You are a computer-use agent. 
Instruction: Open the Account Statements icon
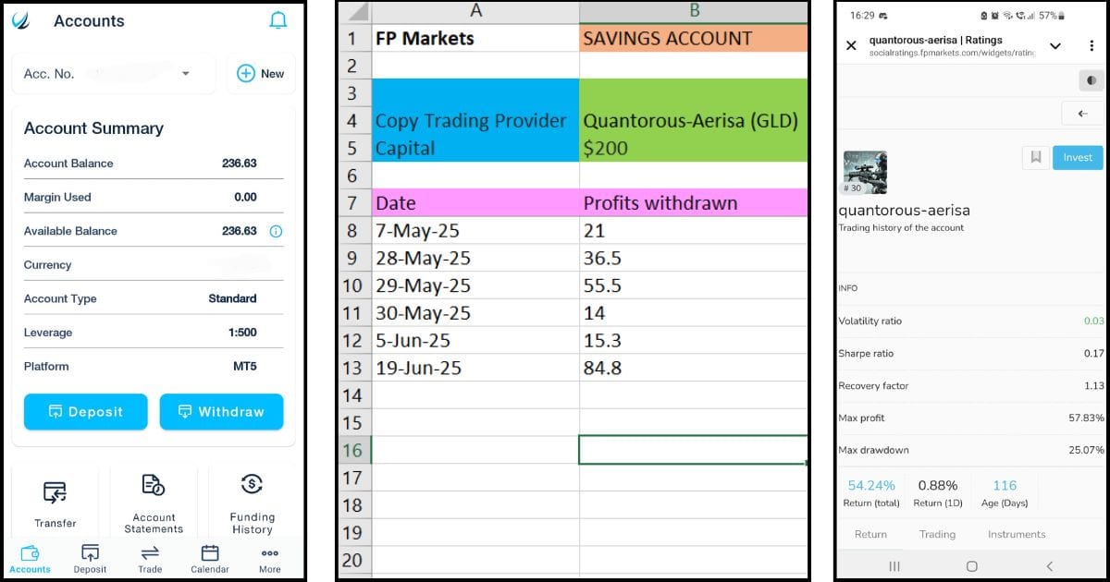(x=154, y=503)
